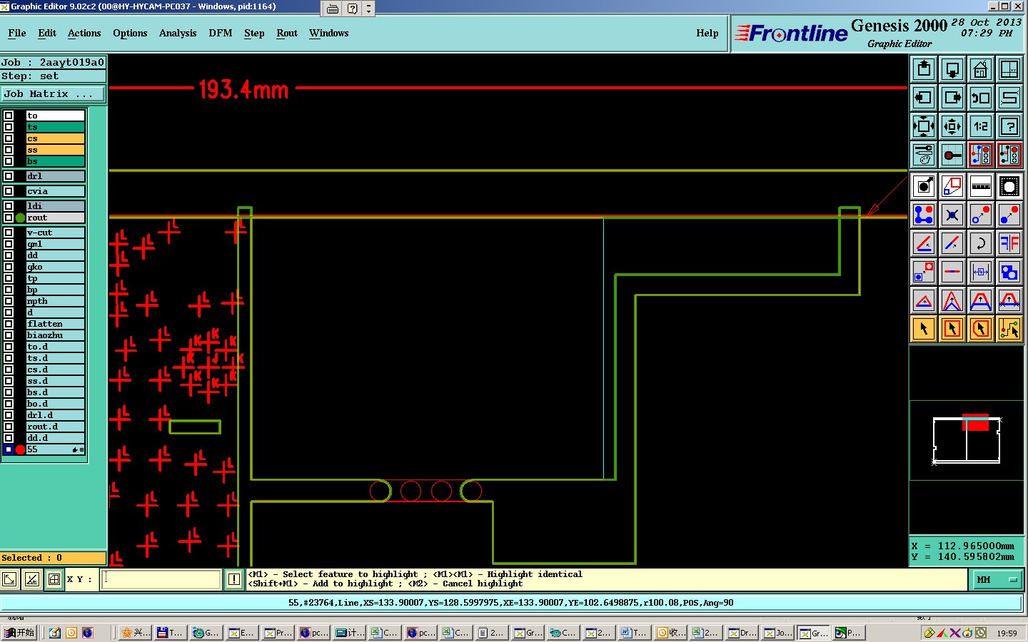
Task: Click the 1:2 scale icon
Action: click(981, 126)
